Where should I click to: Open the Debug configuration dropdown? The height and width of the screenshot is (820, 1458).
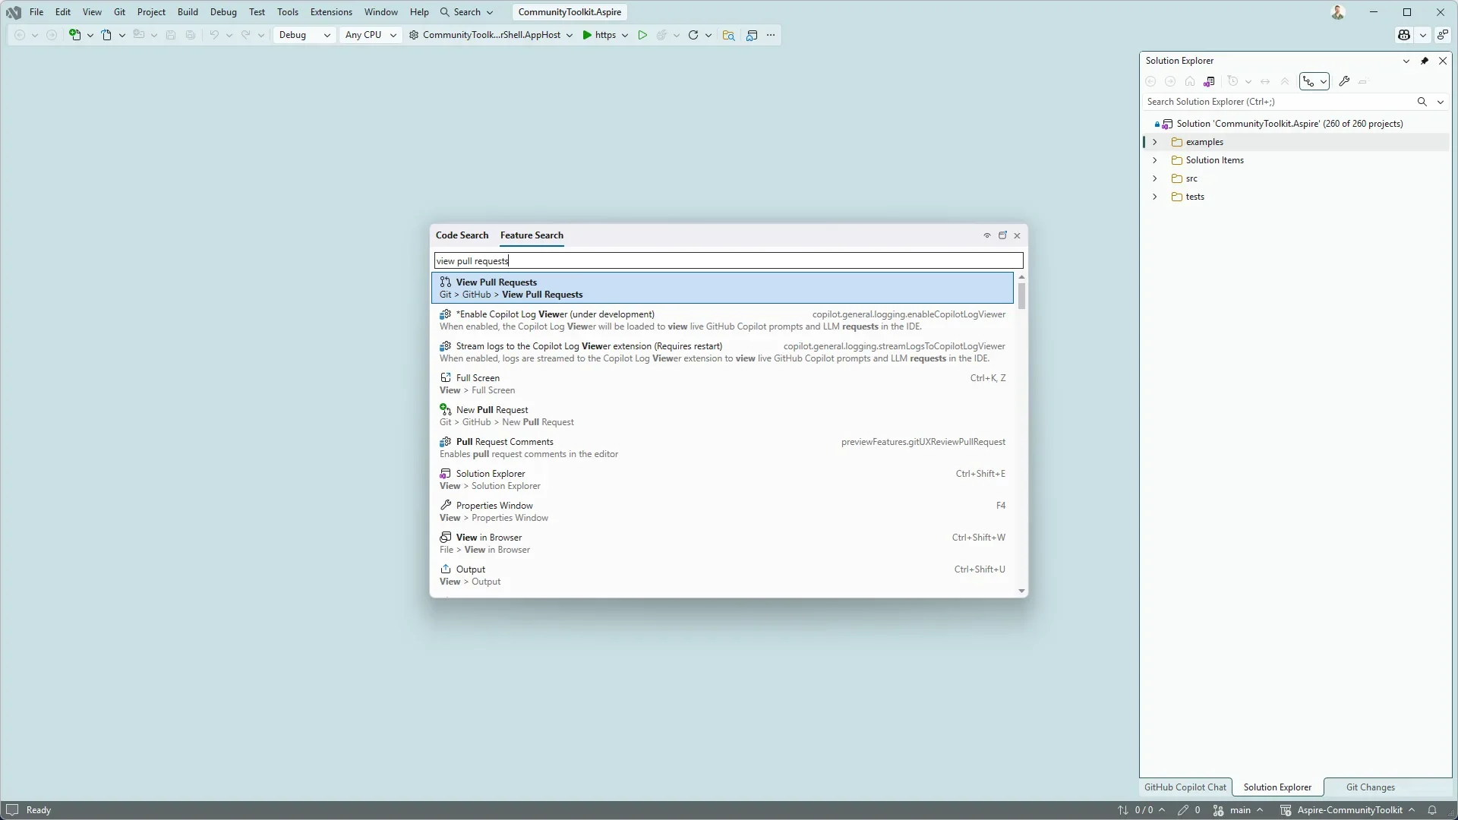coord(304,35)
